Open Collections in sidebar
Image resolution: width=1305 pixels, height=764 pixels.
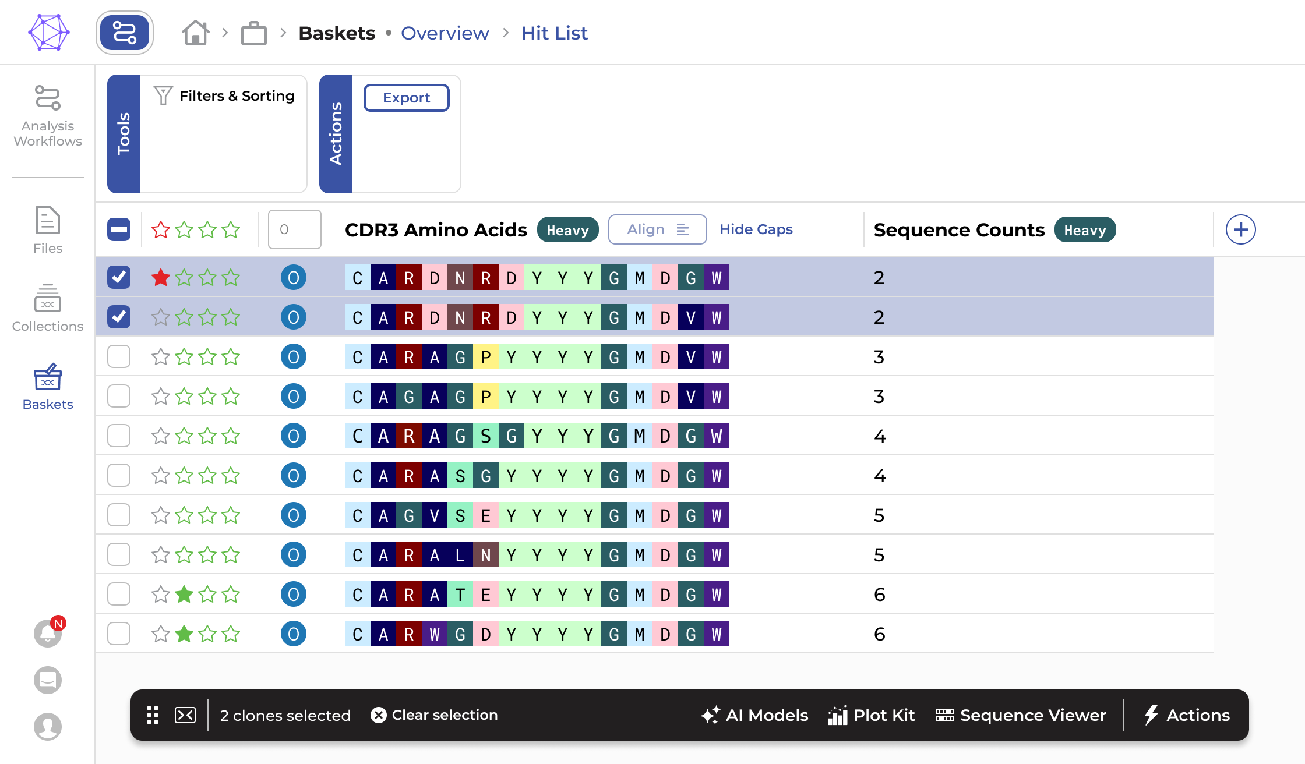click(x=48, y=308)
